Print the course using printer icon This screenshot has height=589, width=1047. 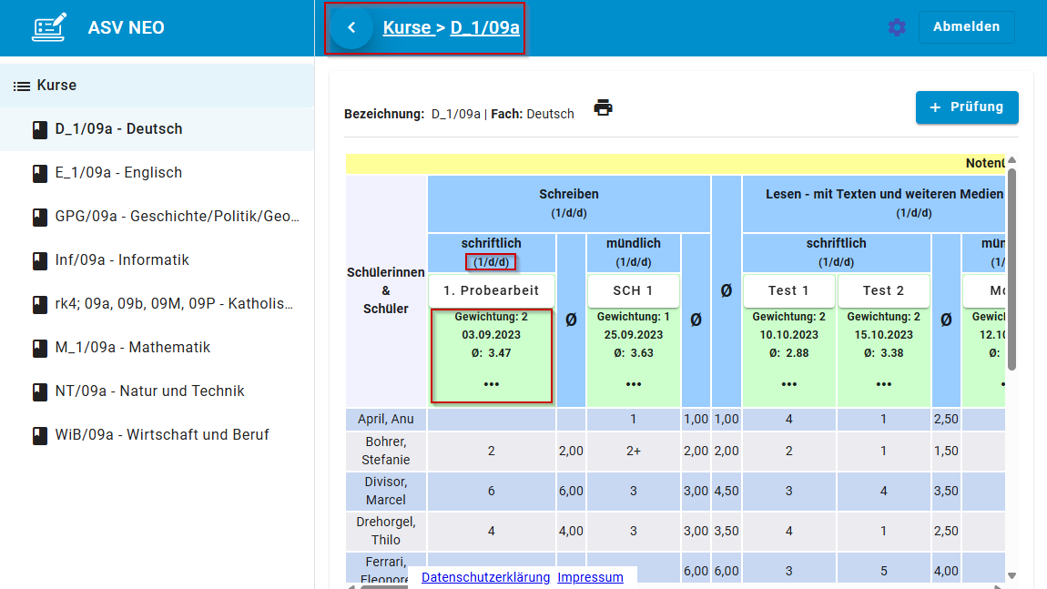(x=603, y=107)
